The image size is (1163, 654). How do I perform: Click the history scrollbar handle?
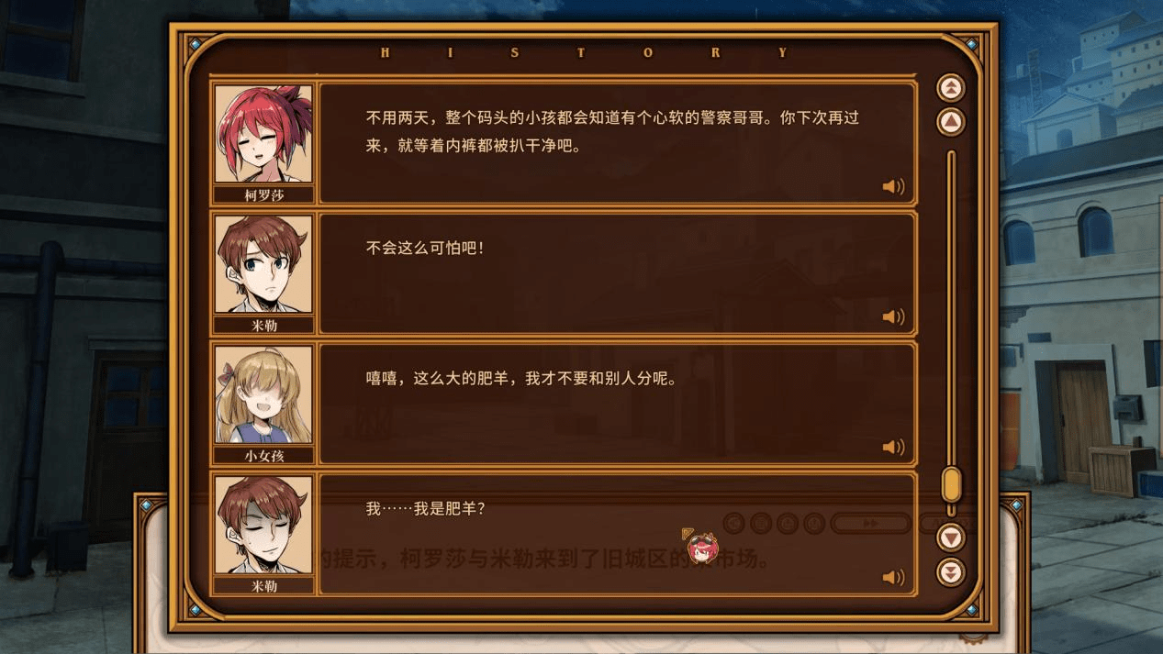[x=952, y=484]
